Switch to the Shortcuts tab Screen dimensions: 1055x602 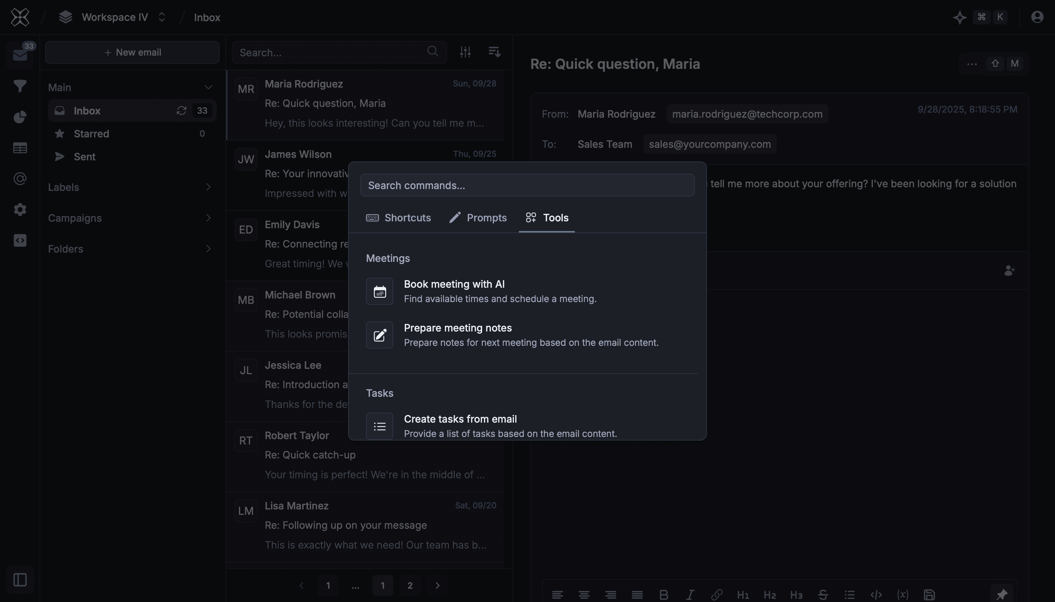(398, 218)
